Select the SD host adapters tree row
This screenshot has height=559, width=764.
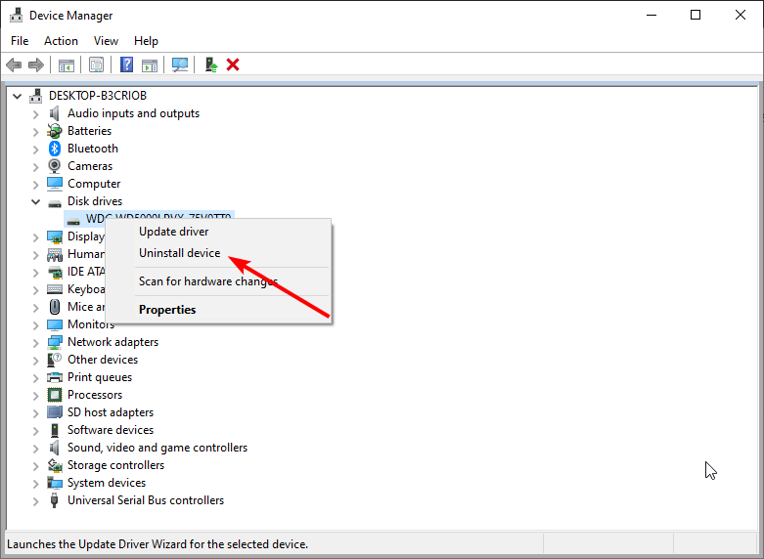(111, 412)
